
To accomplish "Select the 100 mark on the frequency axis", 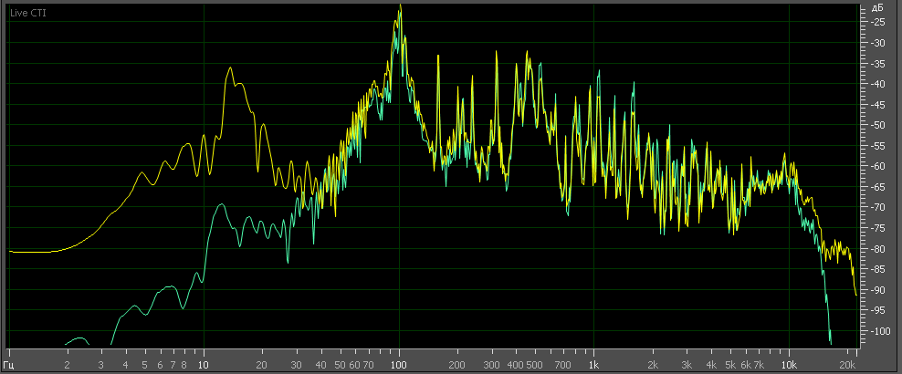I will [399, 362].
